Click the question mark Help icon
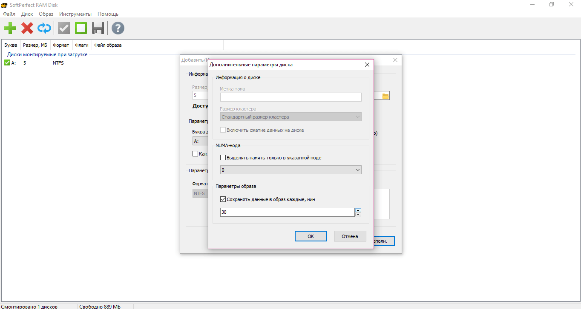Screen dimensions: 581x309 (x=118, y=28)
